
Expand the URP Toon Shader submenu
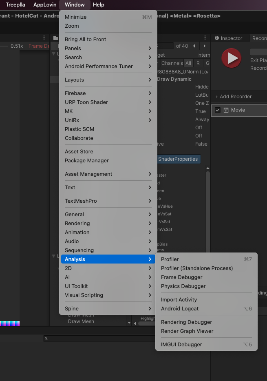click(x=108, y=102)
